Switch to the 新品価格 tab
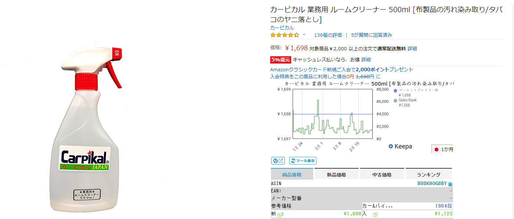 click(336, 175)
